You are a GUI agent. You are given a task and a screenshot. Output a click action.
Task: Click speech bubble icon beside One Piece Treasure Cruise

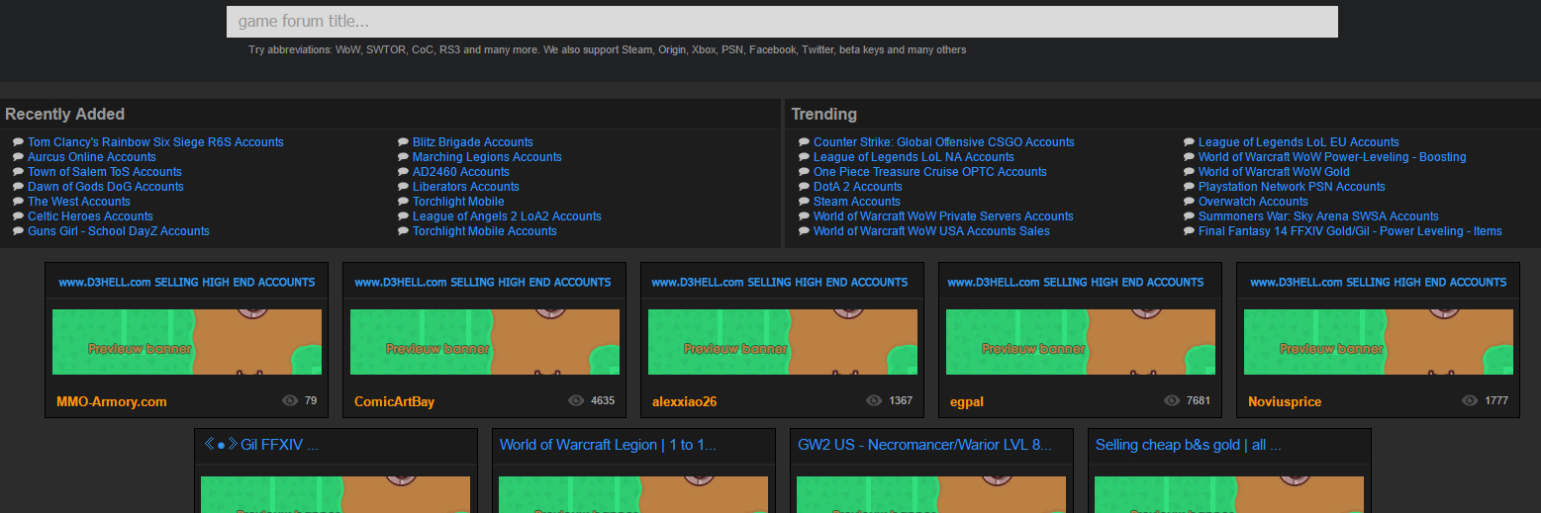805,172
